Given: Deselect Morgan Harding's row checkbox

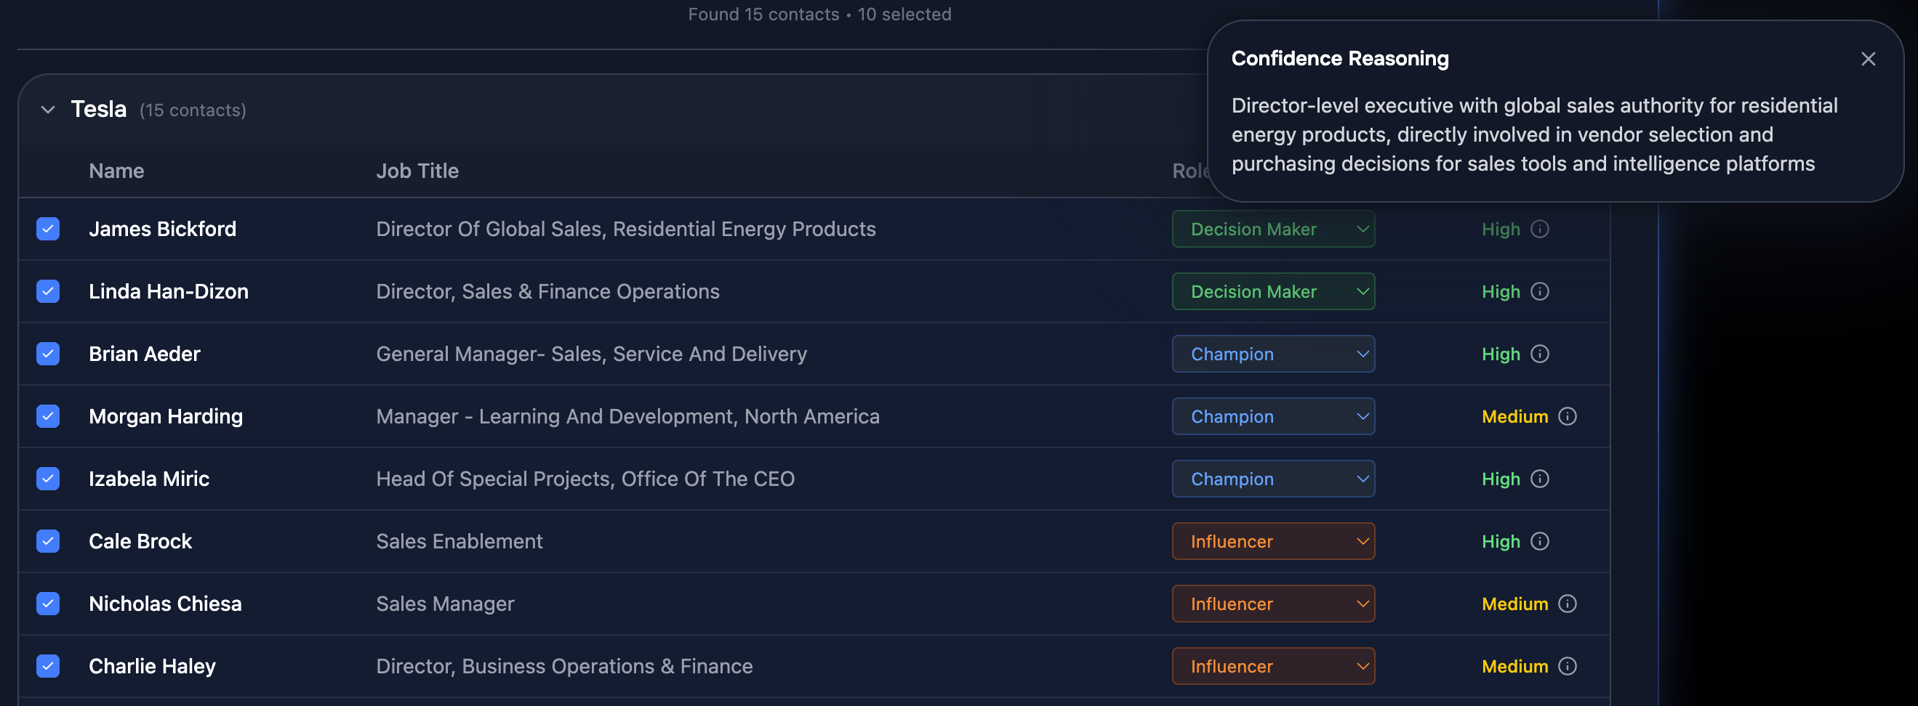Looking at the screenshot, I should [x=49, y=417].
